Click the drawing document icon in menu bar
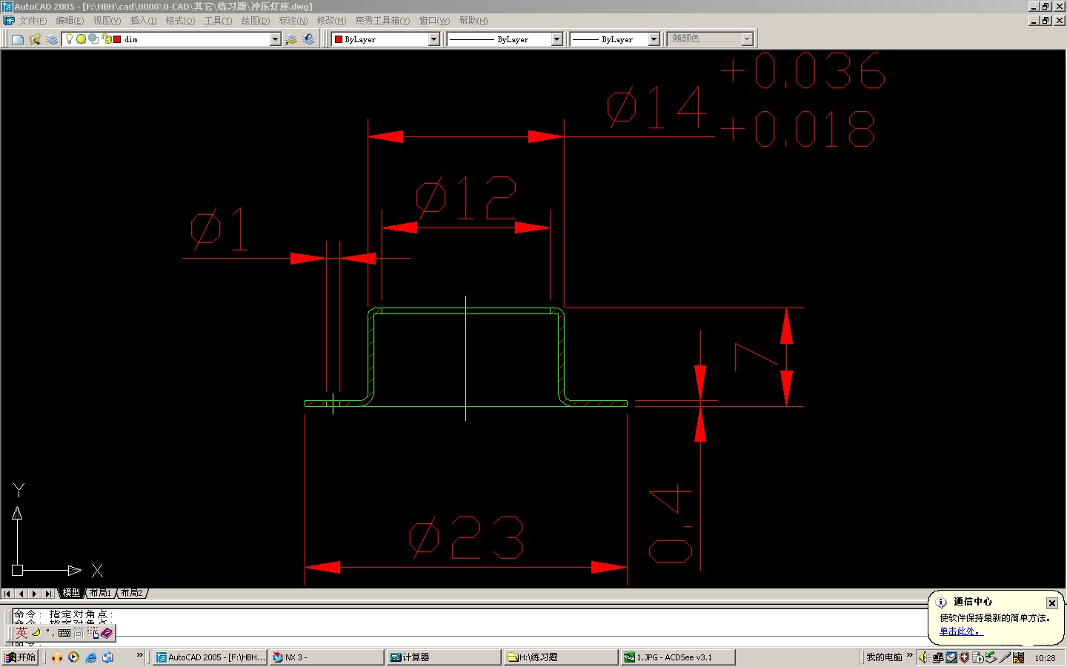 point(9,21)
